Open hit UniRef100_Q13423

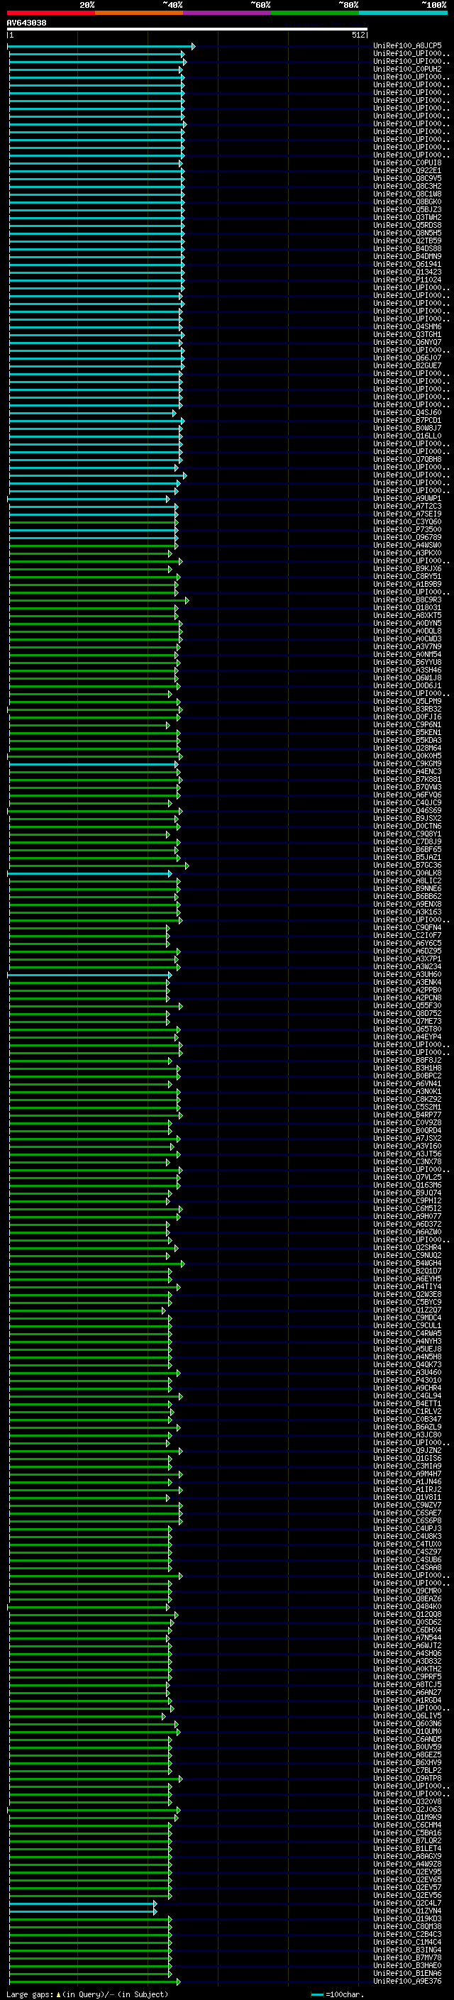pyautogui.click(x=407, y=272)
